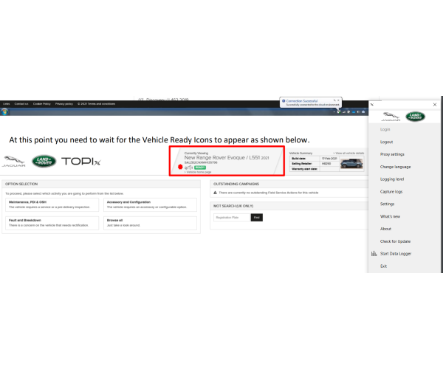This screenshot has width=443, height=369.
Task: Open Proxy settings in the side menu
Action: [392, 154]
